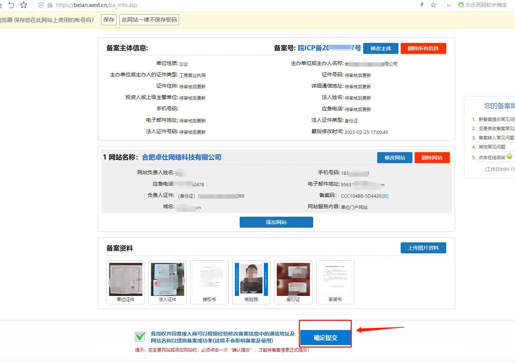
Task: Click the smiley face icon beside 在线咨询
Action: [x=509, y=157]
